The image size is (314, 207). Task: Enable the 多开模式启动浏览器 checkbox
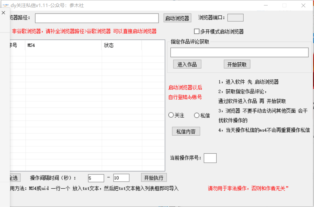196,31
